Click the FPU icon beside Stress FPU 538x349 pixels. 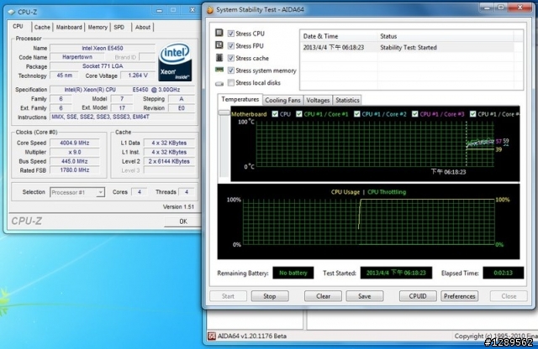[x=219, y=45]
